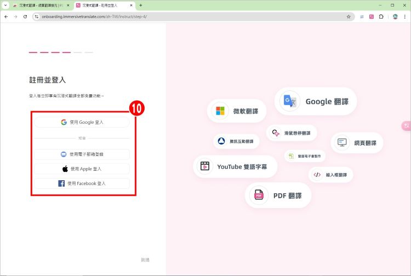Go back with browser back arrow

pos(6,16)
